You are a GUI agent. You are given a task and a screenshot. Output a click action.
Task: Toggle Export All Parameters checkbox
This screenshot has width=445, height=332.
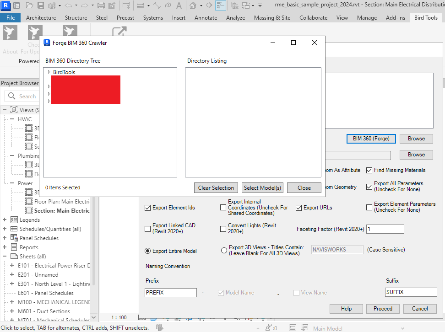pyautogui.click(x=369, y=187)
